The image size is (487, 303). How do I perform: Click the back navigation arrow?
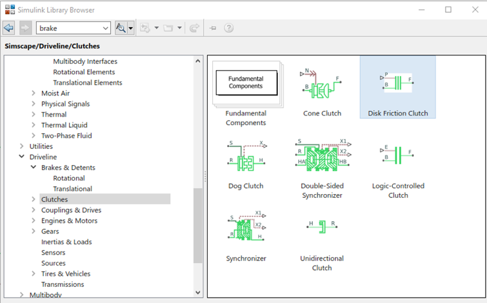(x=8, y=28)
